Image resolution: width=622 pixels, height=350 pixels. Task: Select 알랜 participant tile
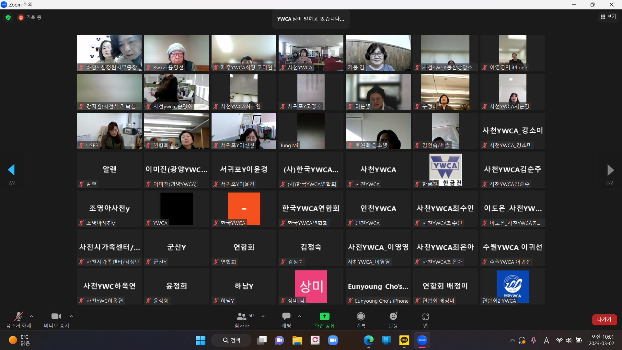tap(109, 170)
